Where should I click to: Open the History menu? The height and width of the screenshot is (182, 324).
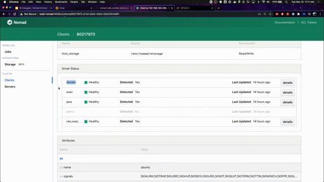[x=48, y=2]
